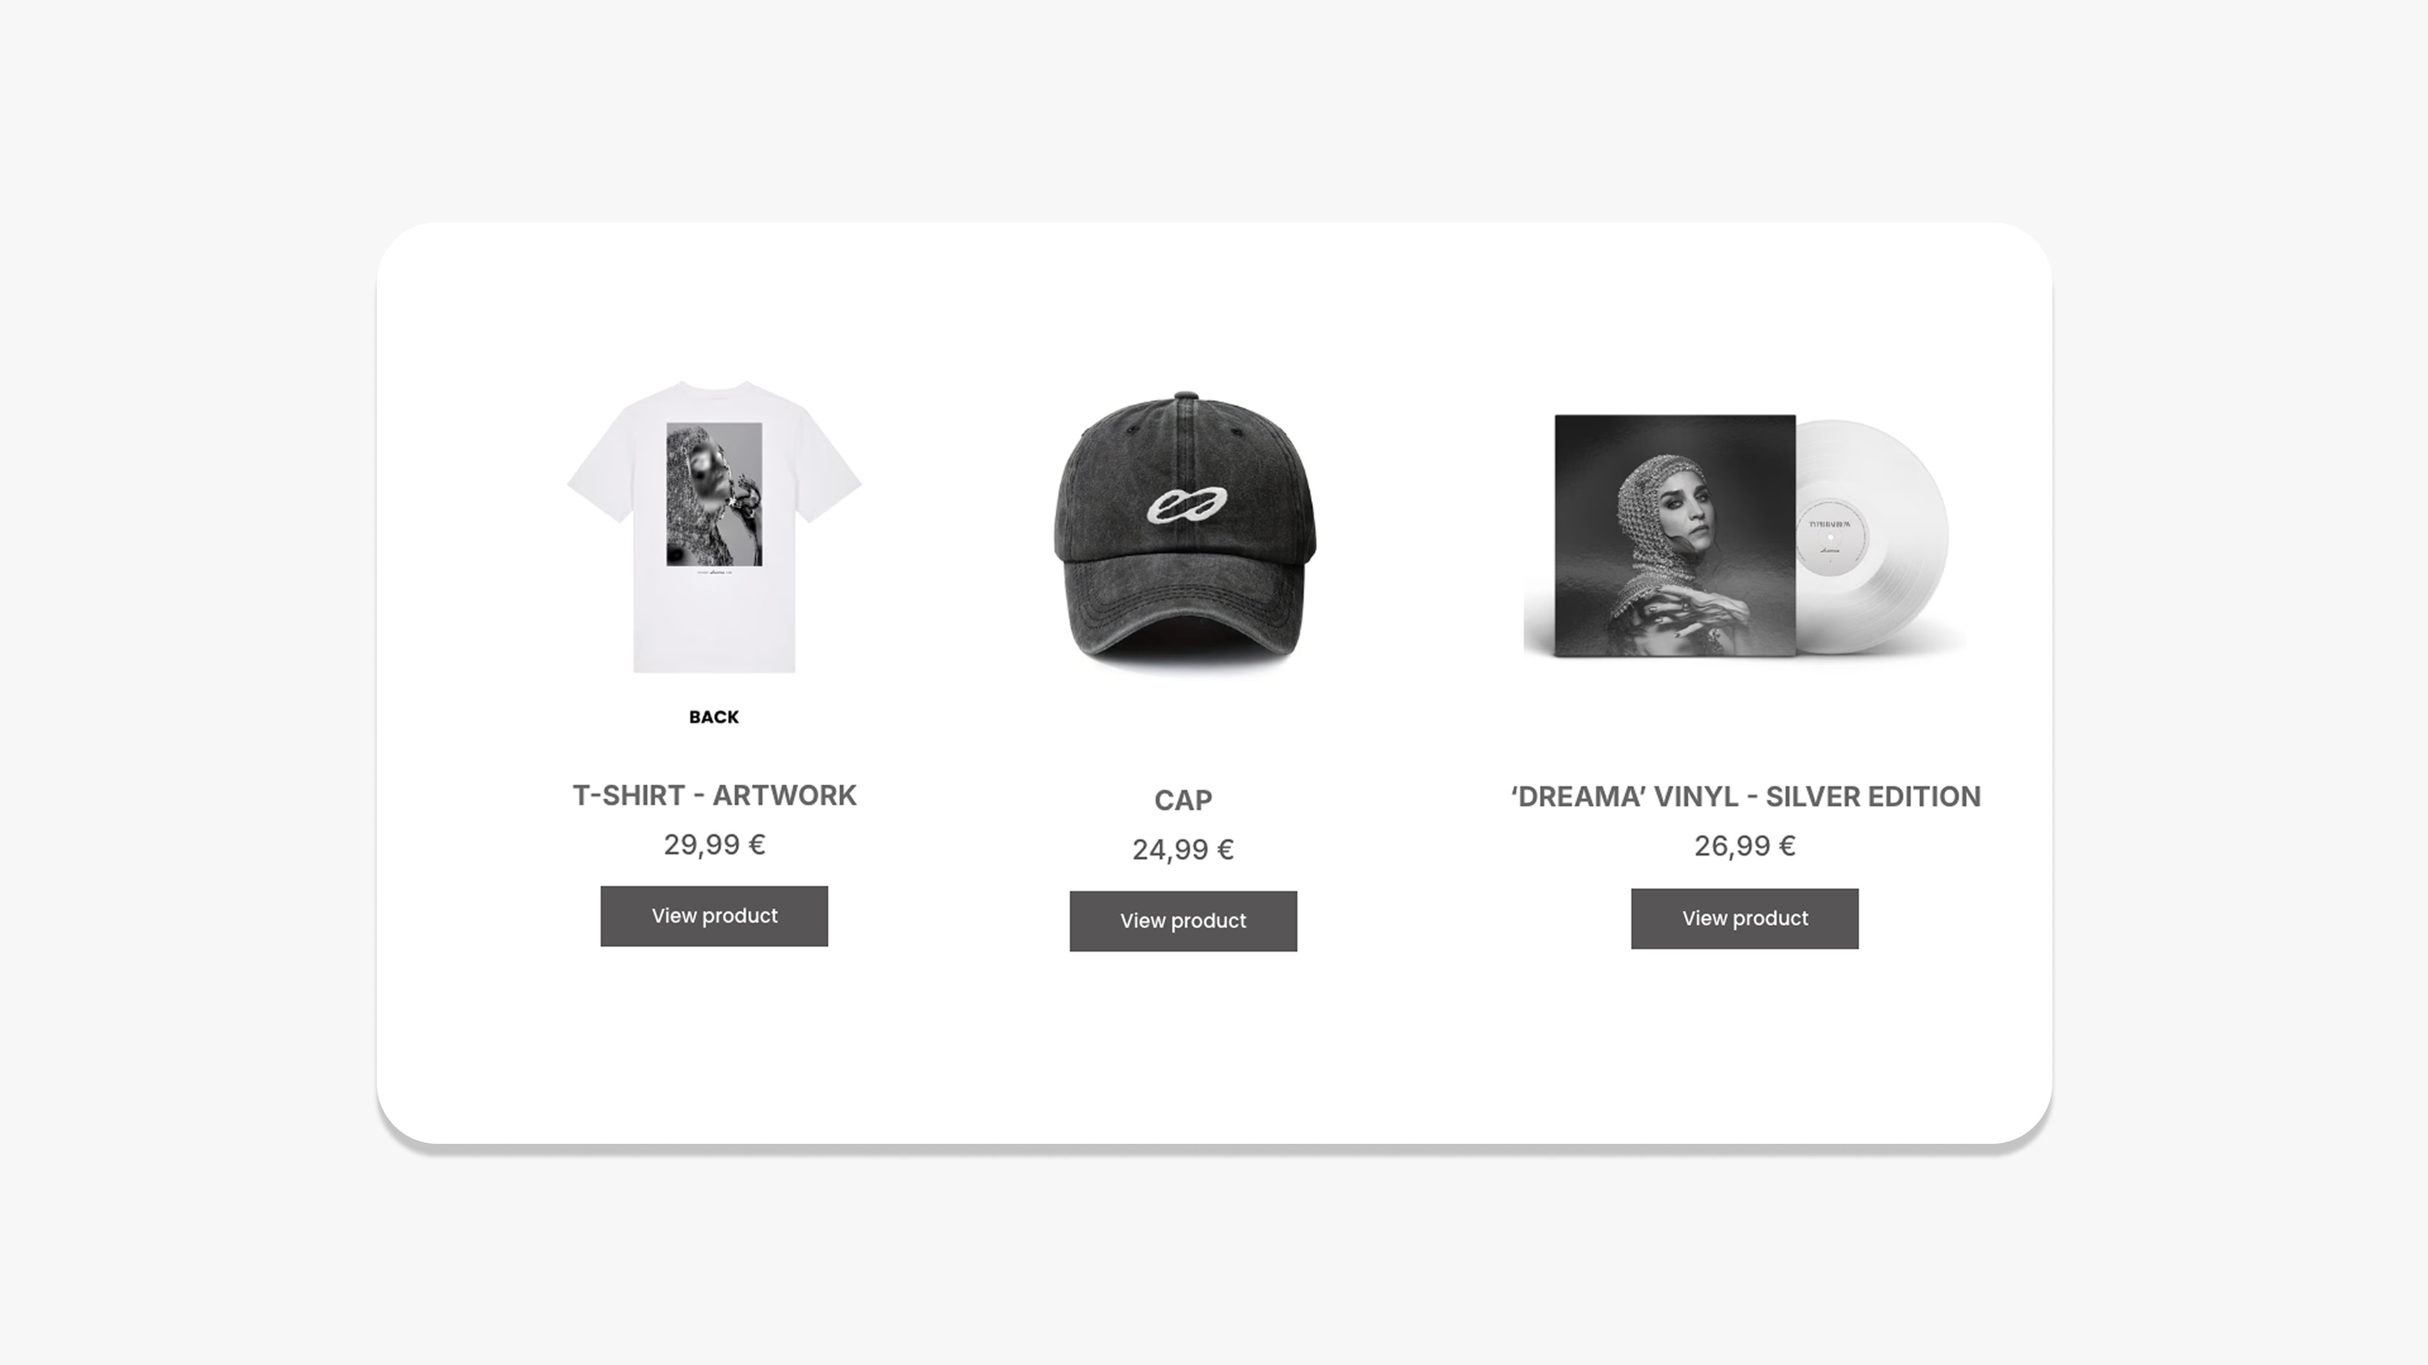Select the BACK label under the T-shirt
This screenshot has width=2428, height=1365.
(713, 717)
